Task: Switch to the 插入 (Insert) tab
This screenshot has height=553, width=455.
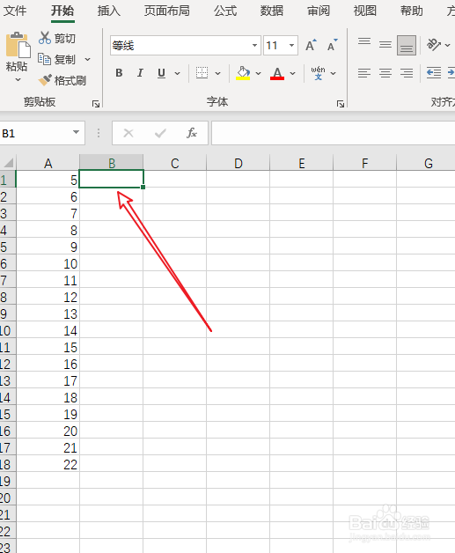Action: tap(109, 11)
